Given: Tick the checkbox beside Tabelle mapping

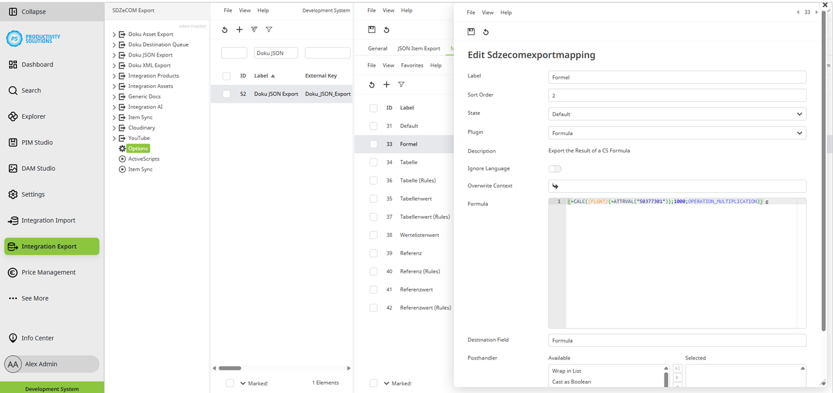Looking at the screenshot, I should pyautogui.click(x=374, y=162).
